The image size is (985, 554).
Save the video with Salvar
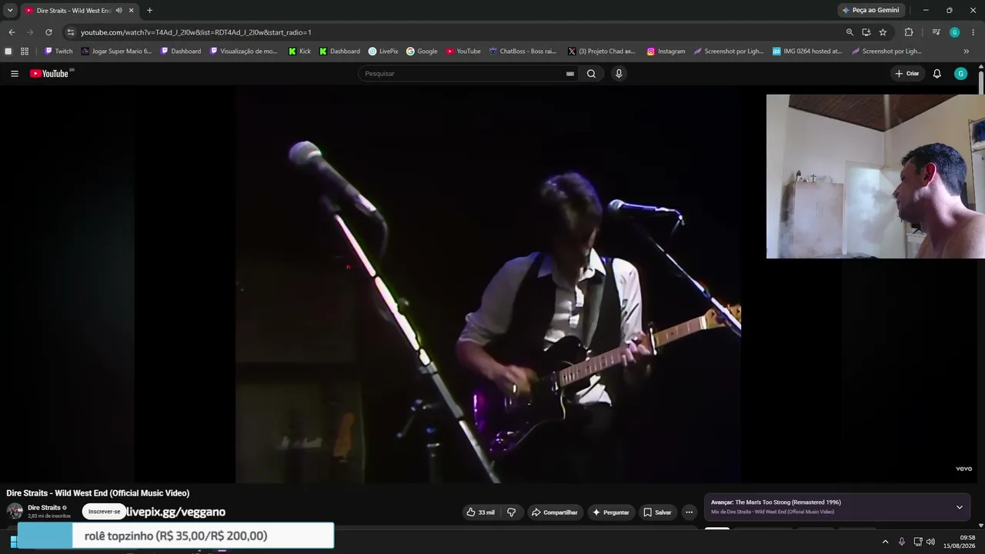click(x=657, y=512)
